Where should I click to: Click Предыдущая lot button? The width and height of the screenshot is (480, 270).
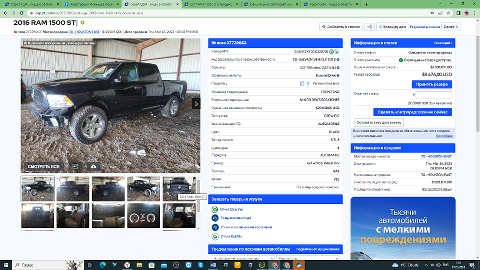pyautogui.click(x=392, y=27)
